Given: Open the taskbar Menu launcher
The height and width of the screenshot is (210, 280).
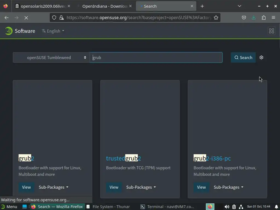Looking at the screenshot, I should click(x=9, y=207).
